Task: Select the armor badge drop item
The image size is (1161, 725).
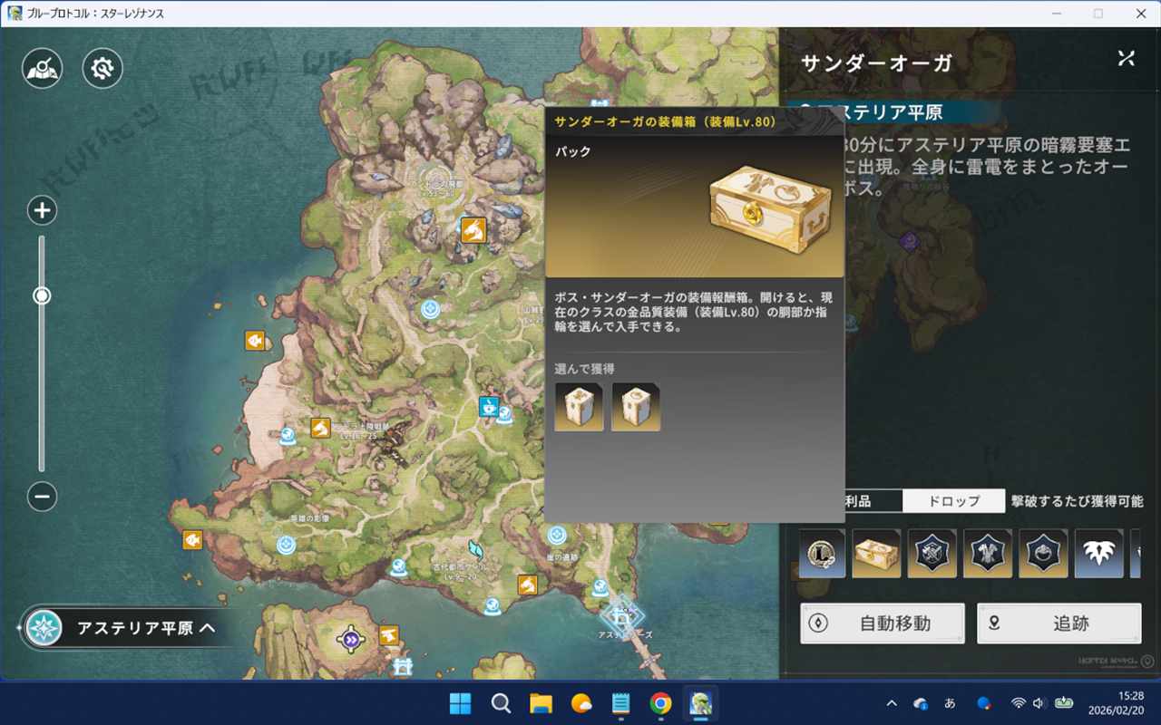Action: pyautogui.click(x=988, y=554)
